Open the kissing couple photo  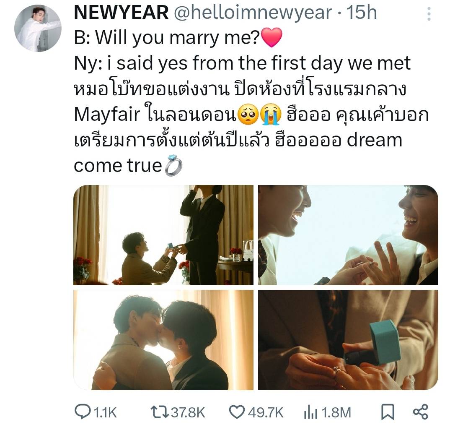(x=163, y=340)
